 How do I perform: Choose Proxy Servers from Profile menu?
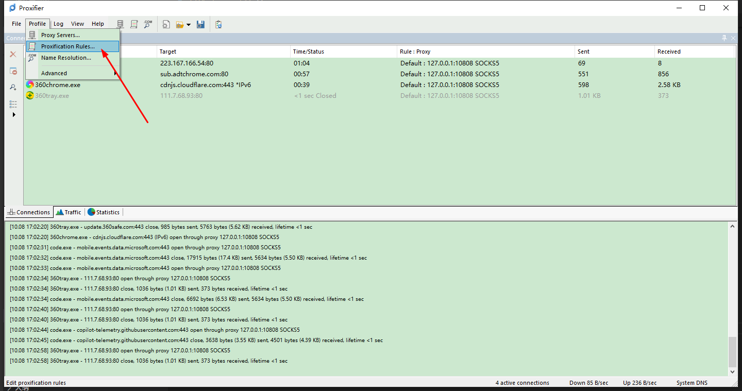[x=60, y=35]
